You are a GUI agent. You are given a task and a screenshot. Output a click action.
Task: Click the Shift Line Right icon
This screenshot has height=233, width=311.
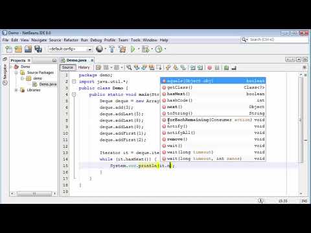(x=200, y=68)
